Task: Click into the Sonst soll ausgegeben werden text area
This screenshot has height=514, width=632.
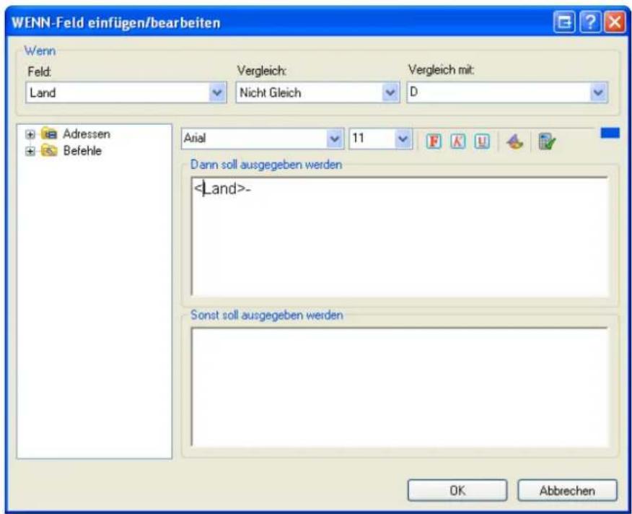Action: (x=400, y=386)
